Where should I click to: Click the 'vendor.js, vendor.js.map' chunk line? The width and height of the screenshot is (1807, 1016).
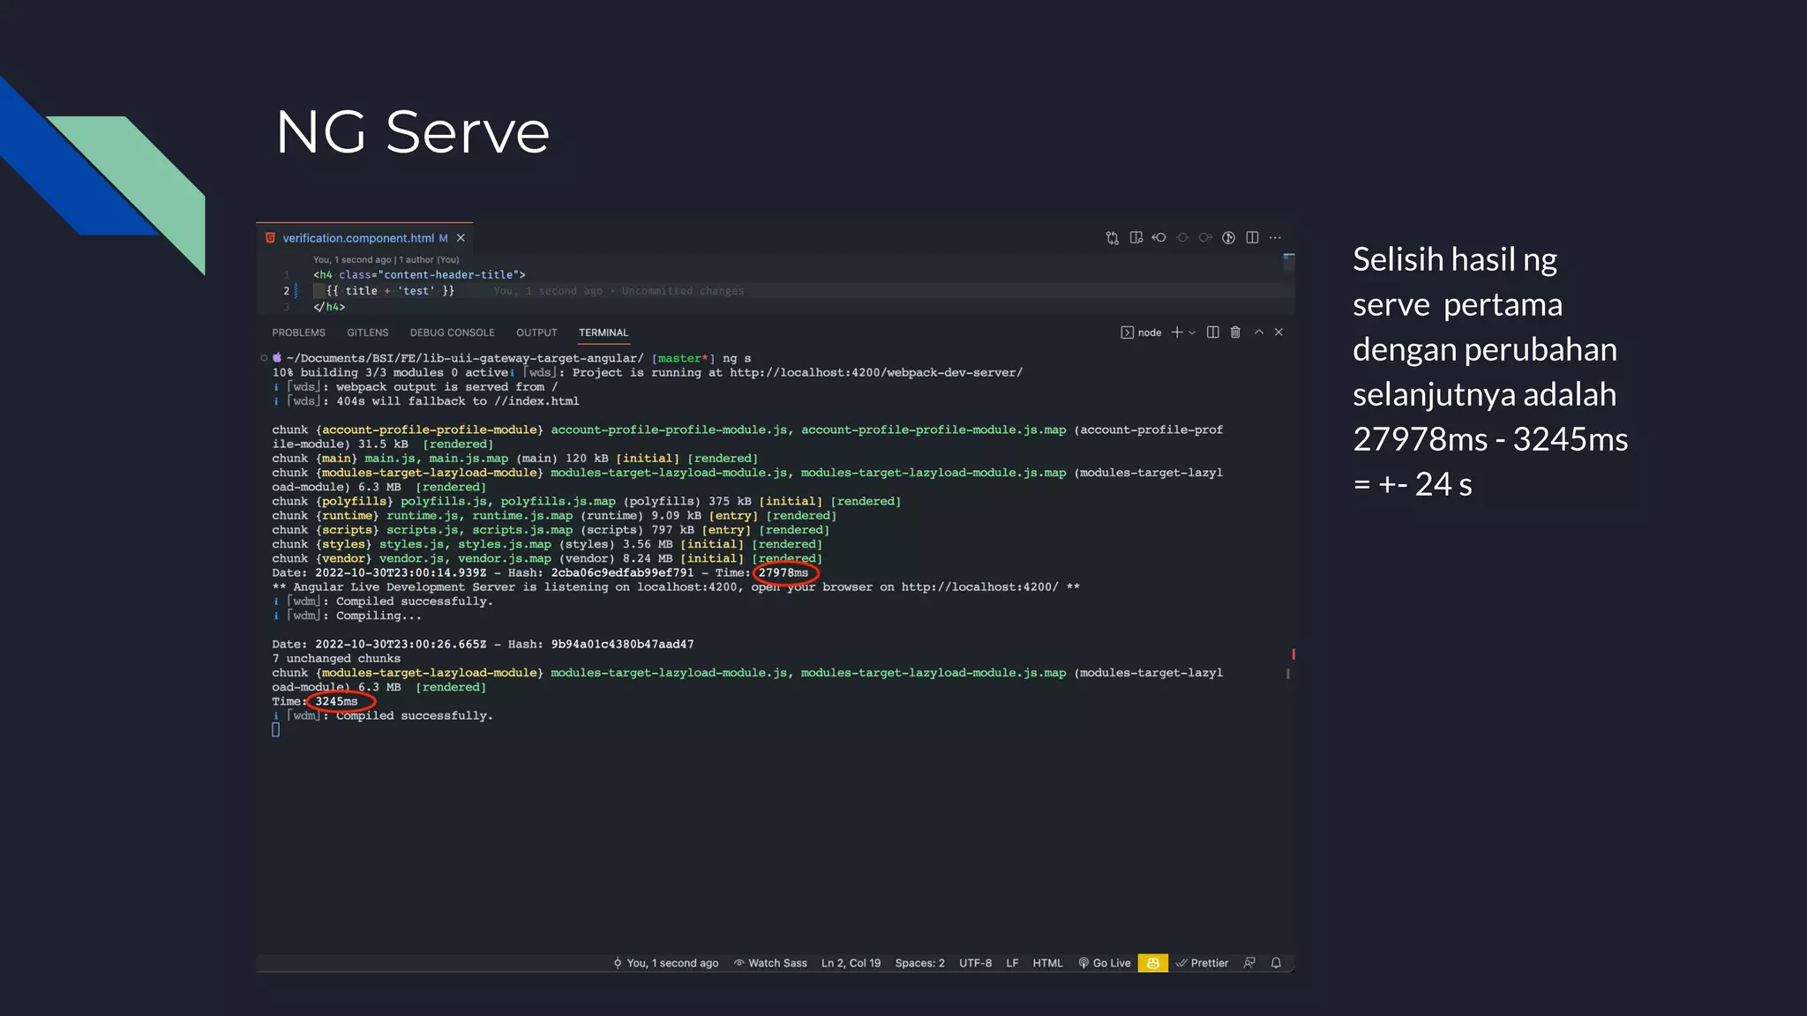[x=547, y=559]
